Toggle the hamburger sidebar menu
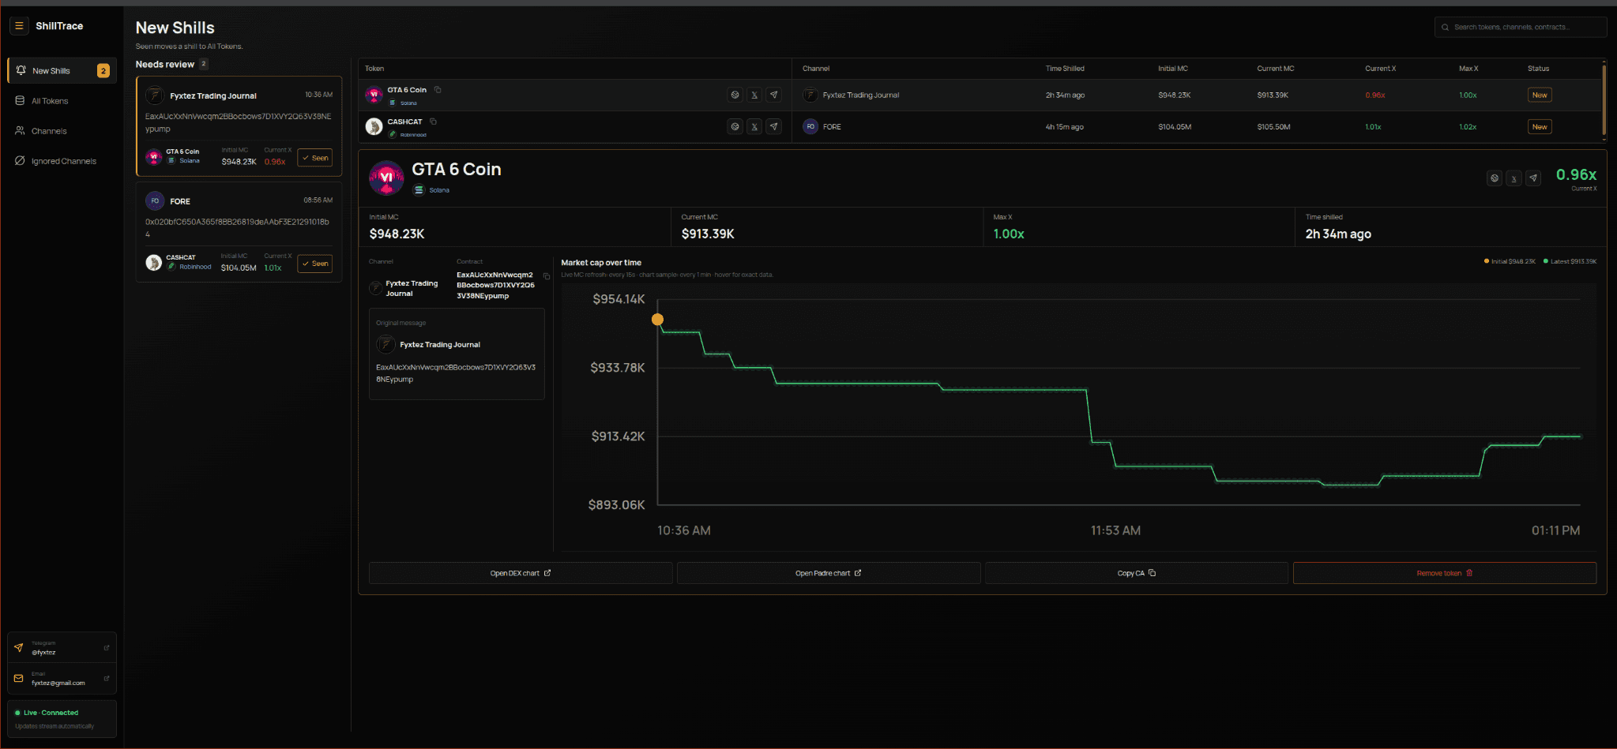1617x749 pixels. [19, 26]
